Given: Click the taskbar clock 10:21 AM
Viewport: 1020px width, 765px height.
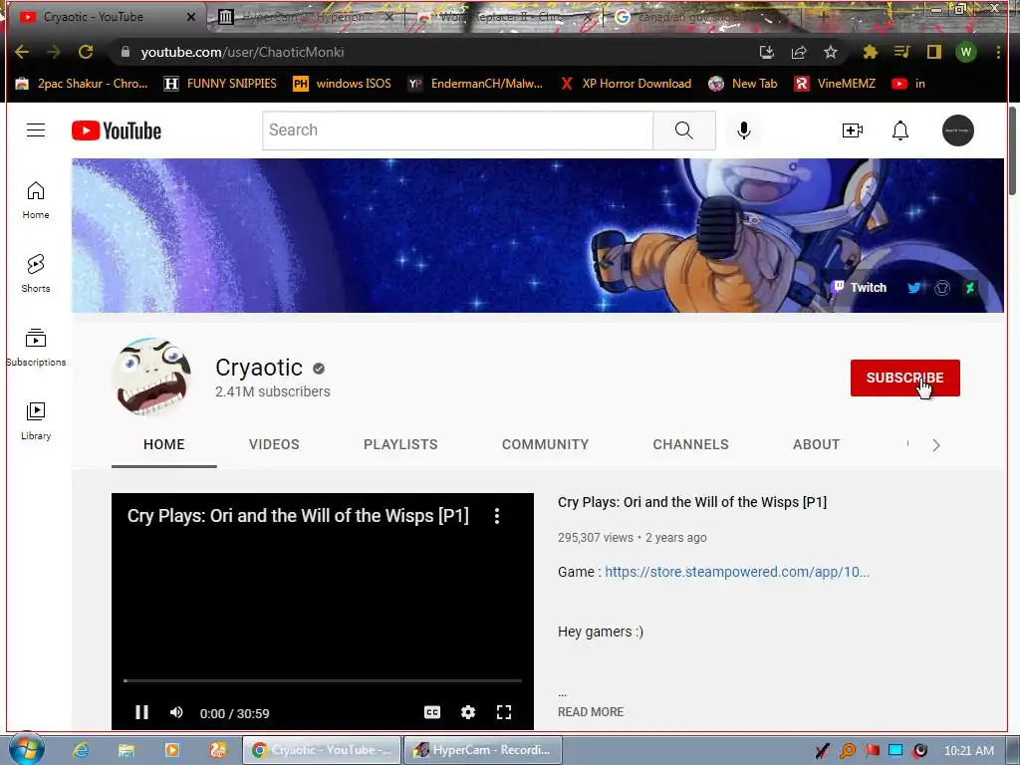Looking at the screenshot, I should pyautogui.click(x=968, y=750).
